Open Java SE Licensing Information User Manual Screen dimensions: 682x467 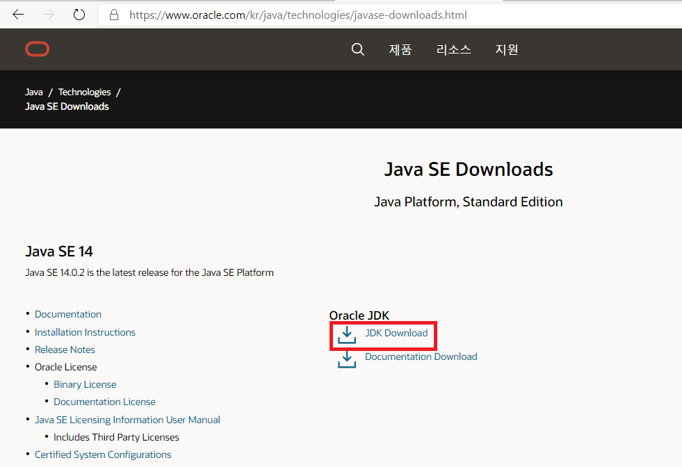tap(127, 420)
